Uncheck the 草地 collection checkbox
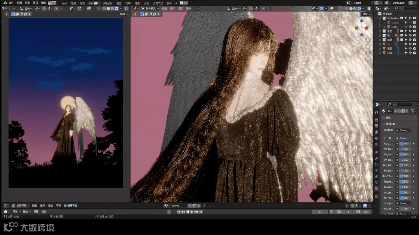The width and height of the screenshot is (419, 235). [x=402, y=40]
